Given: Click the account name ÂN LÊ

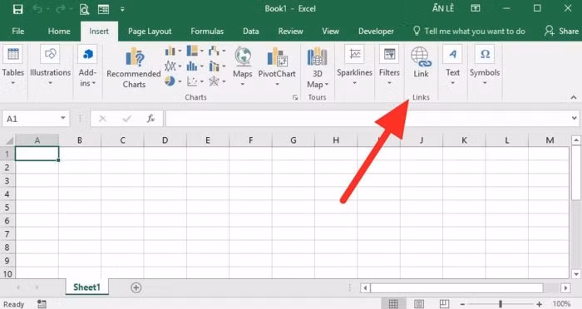Looking at the screenshot, I should point(443,8).
